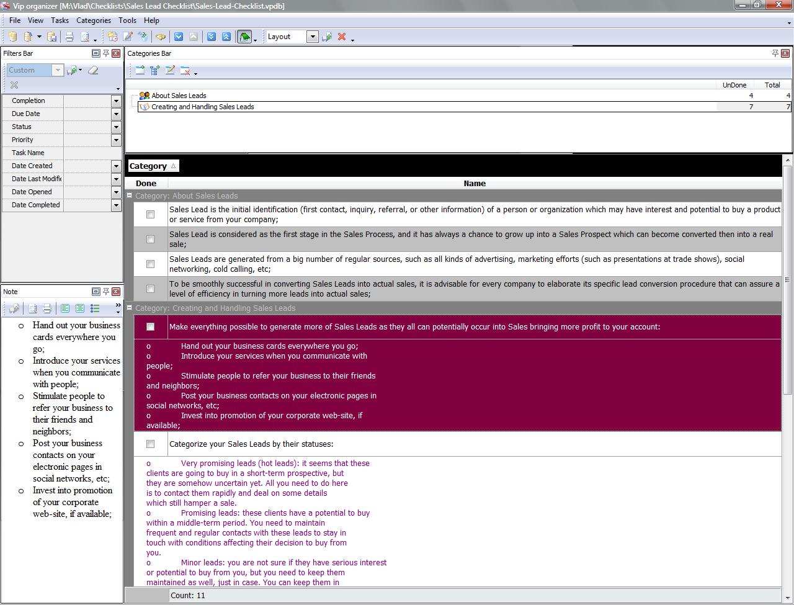Click the Print icon in main toolbar
Image resolution: width=794 pixels, height=605 pixels.
69,37
